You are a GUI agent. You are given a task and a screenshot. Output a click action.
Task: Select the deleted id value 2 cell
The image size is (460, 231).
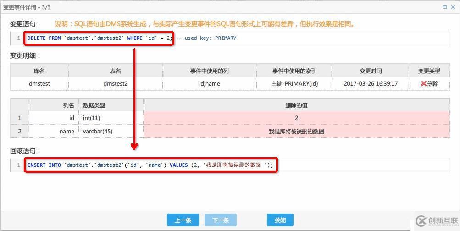click(x=297, y=118)
